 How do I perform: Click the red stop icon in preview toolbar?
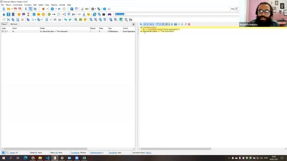coord(189,24)
